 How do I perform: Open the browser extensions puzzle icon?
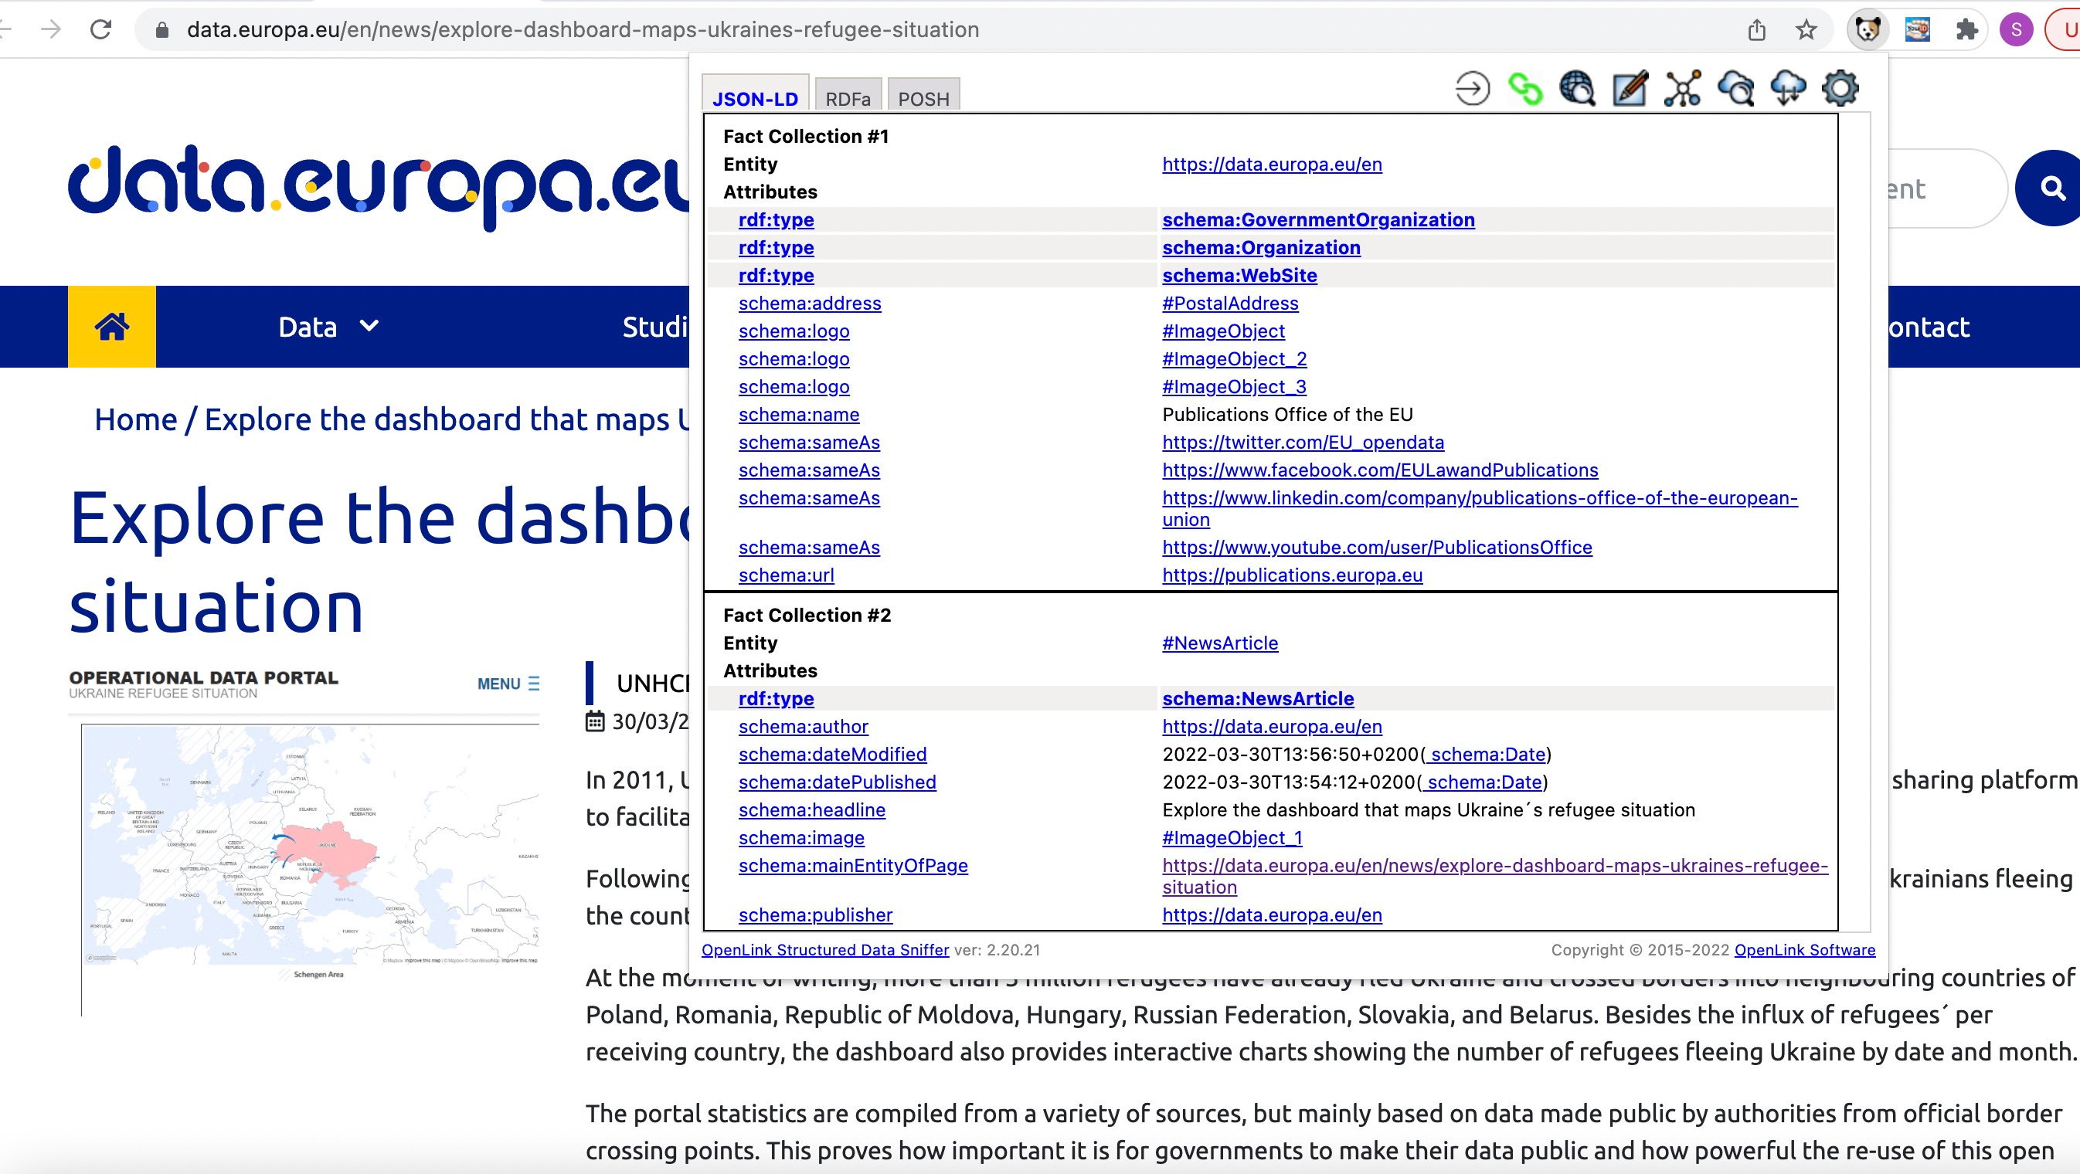(1967, 31)
